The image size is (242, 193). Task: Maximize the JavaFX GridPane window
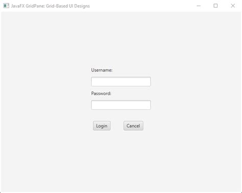[x=215, y=6]
